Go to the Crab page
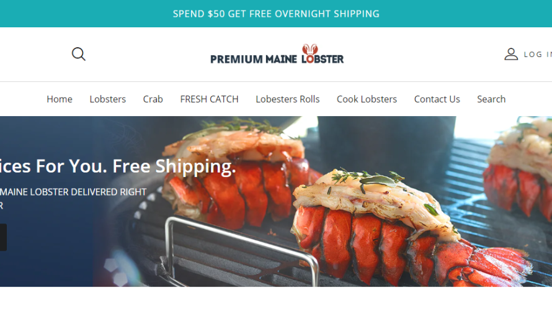Viewport: 552px width, 329px height. [153, 99]
